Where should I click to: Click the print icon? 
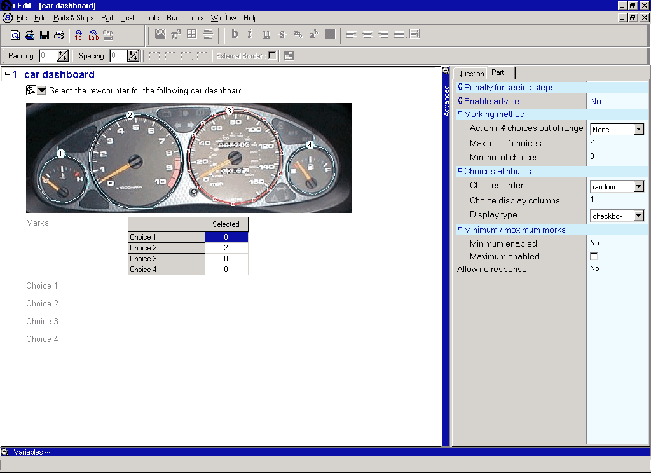click(59, 34)
